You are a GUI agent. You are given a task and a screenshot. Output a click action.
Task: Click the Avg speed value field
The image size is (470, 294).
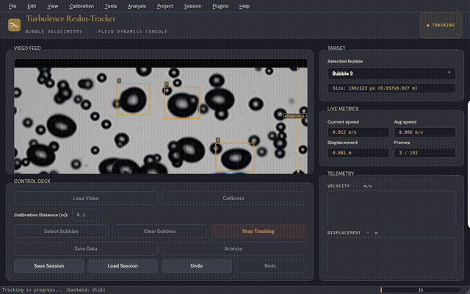[424, 132]
